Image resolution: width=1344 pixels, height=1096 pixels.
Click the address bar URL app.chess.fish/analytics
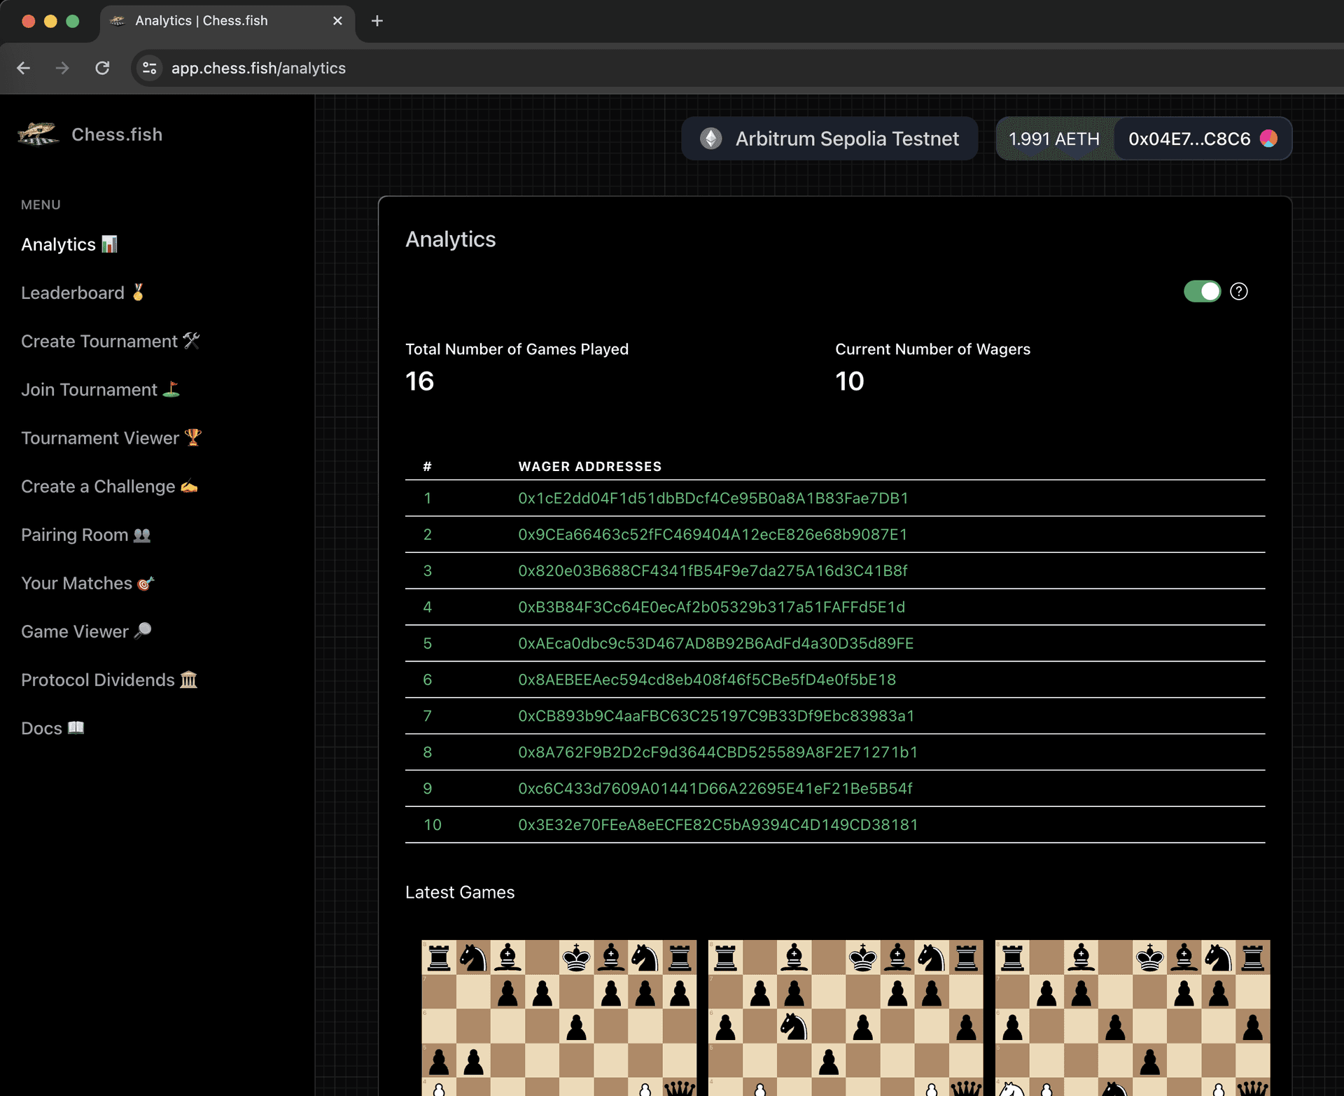pos(258,68)
